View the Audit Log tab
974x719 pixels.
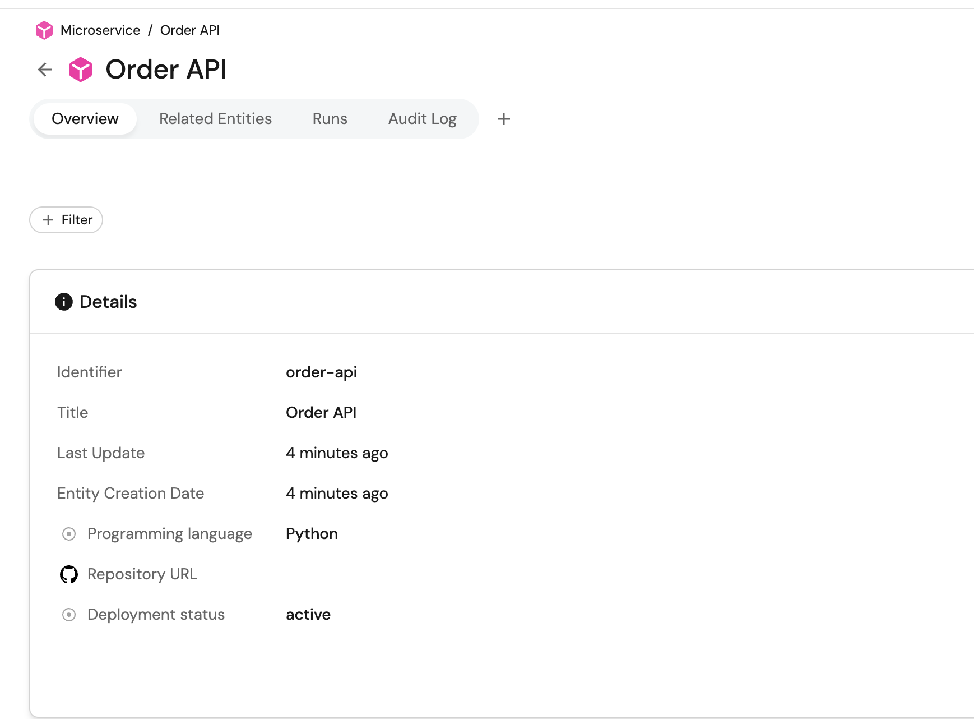click(422, 119)
